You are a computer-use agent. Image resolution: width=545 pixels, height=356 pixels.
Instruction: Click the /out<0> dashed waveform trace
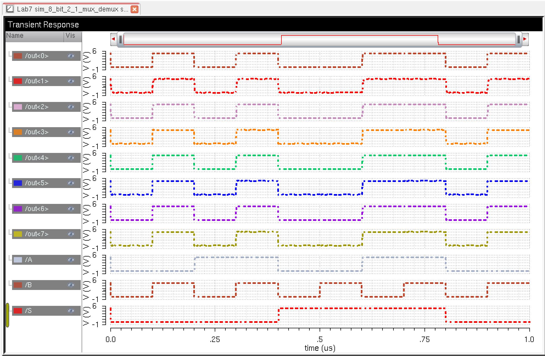click(320, 60)
